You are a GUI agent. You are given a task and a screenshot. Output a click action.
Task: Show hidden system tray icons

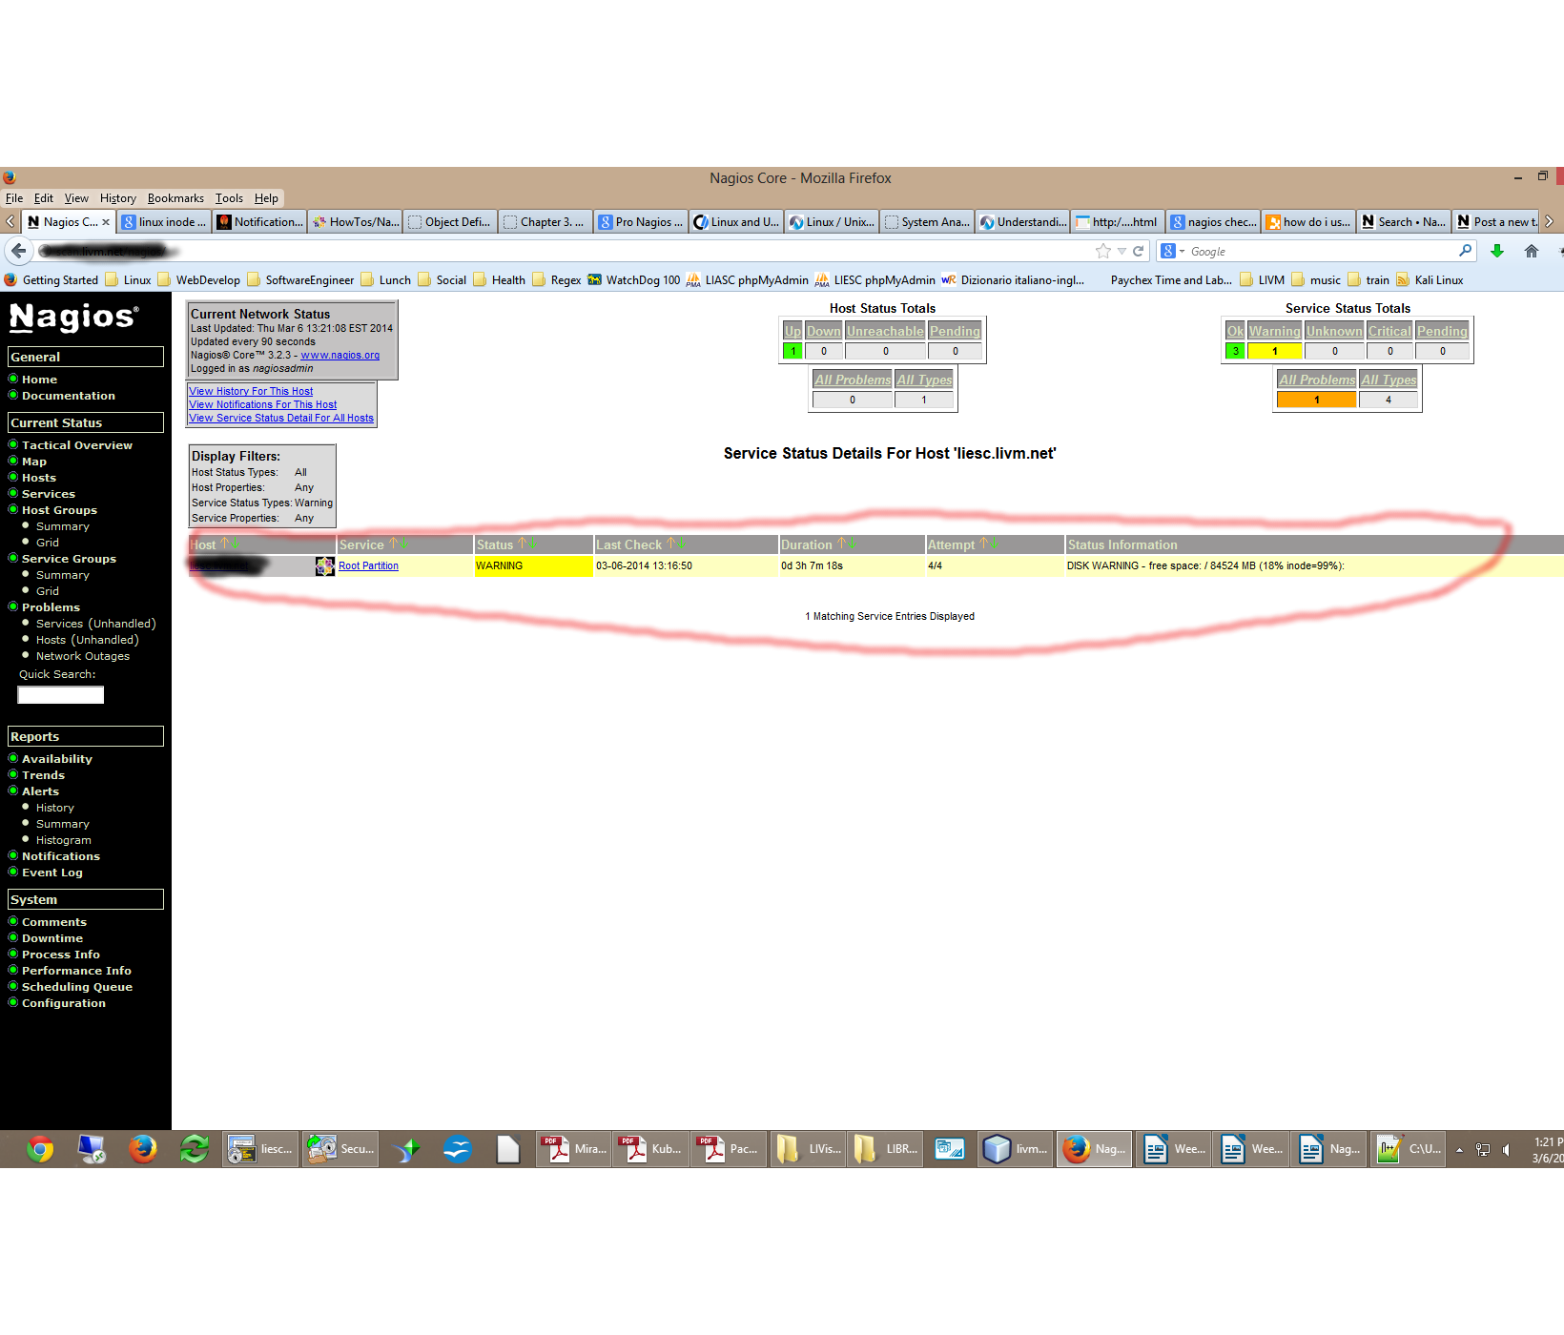tap(1459, 1150)
